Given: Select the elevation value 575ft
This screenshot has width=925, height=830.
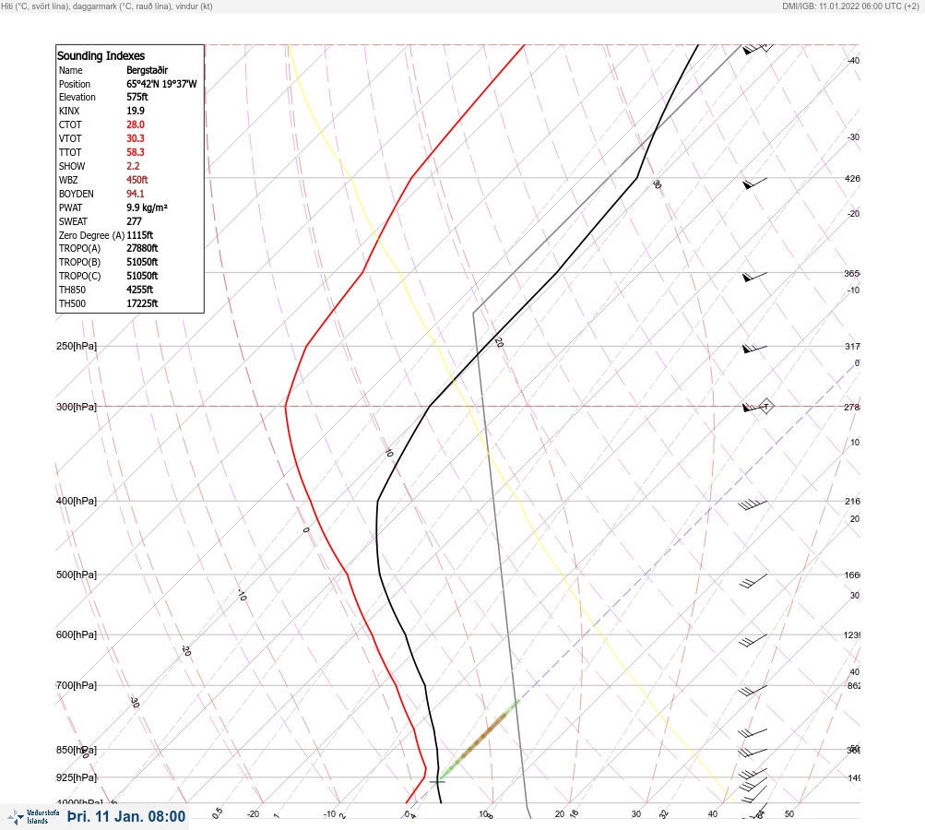Looking at the screenshot, I should point(136,97).
